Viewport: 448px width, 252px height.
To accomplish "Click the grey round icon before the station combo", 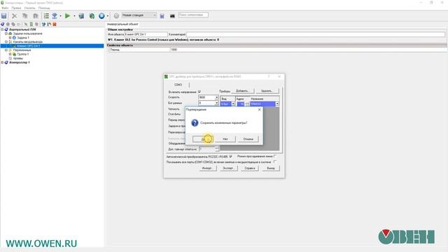I will click(116, 16).
